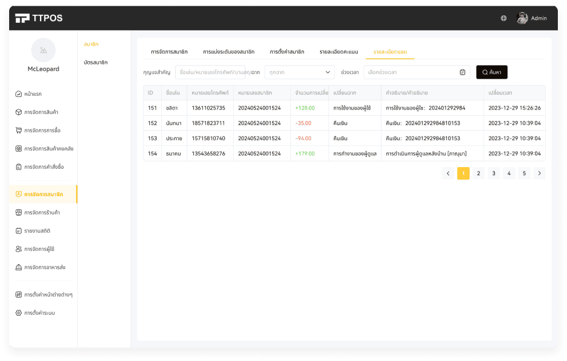Go to page 3
The height and width of the screenshot is (361, 567).
click(494, 174)
